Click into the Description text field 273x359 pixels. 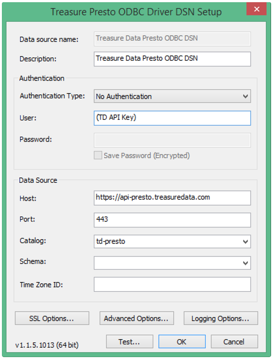click(x=172, y=59)
